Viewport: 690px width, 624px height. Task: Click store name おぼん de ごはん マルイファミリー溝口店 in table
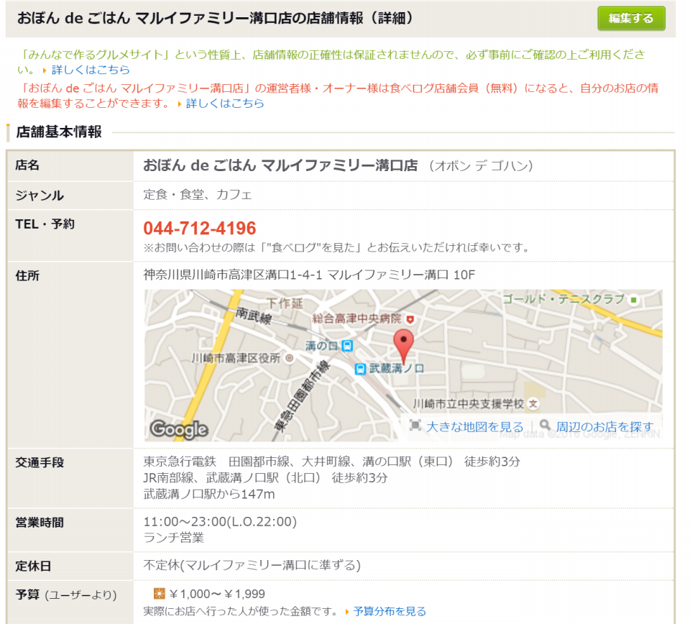coord(280,165)
